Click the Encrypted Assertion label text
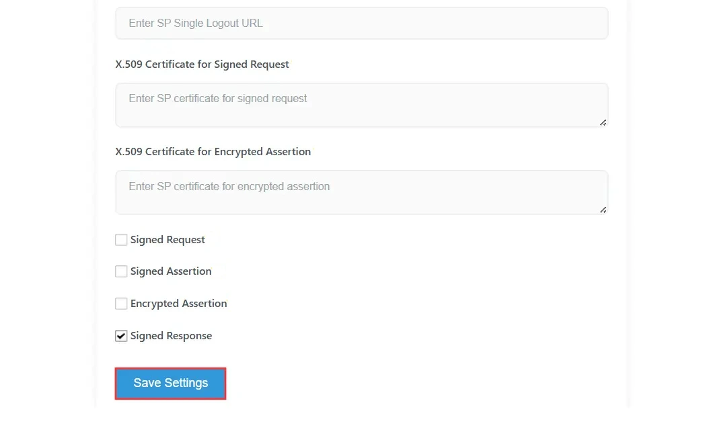Image resolution: width=709 pixels, height=436 pixels. (178, 303)
